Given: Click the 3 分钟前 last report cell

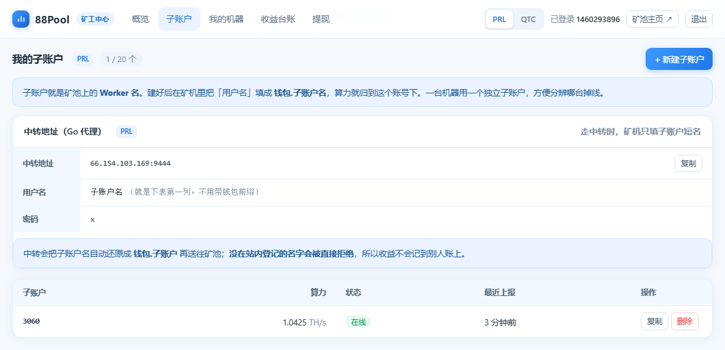Looking at the screenshot, I should click(500, 322).
